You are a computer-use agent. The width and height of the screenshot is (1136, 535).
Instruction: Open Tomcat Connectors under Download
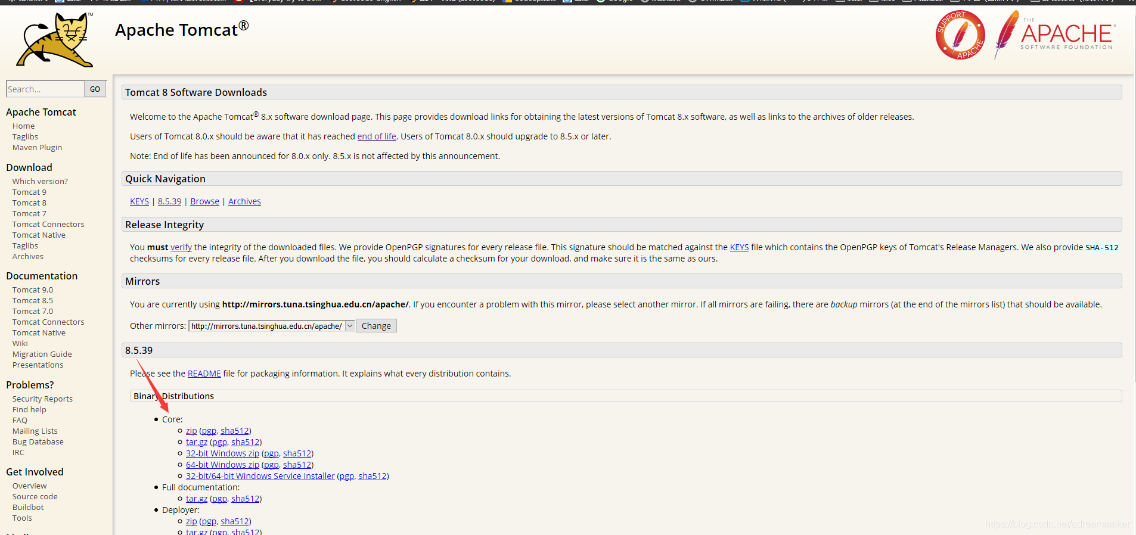[48, 224]
